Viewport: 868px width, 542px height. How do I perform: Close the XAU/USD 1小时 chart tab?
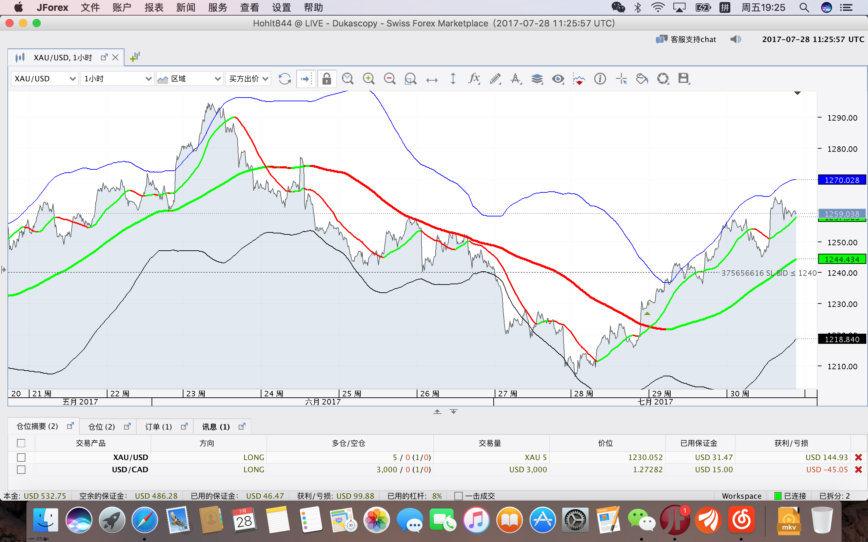point(116,57)
